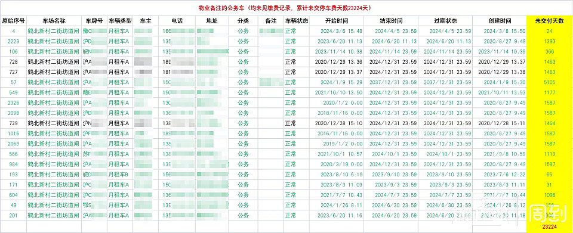Select the 车辆状态 column header
Image resolution: width=573 pixels, height=233 pixels.
pos(297,21)
